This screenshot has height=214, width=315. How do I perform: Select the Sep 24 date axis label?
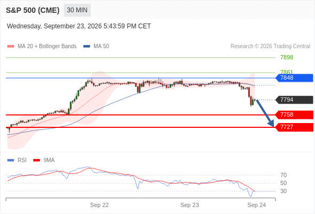pos(257,205)
